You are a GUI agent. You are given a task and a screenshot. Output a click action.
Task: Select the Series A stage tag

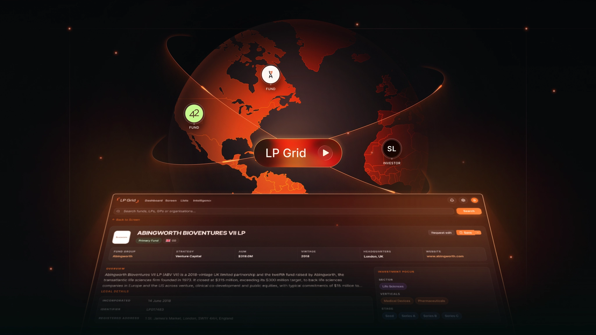click(408, 316)
